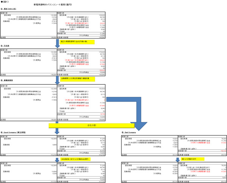Click the title 東電再建時のバランスシート推移(億円)
This screenshot has height=183, width=227.
point(53,5)
